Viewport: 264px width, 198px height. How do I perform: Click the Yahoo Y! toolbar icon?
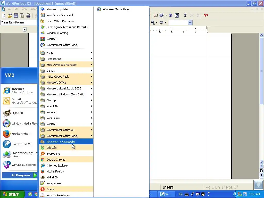206,15
